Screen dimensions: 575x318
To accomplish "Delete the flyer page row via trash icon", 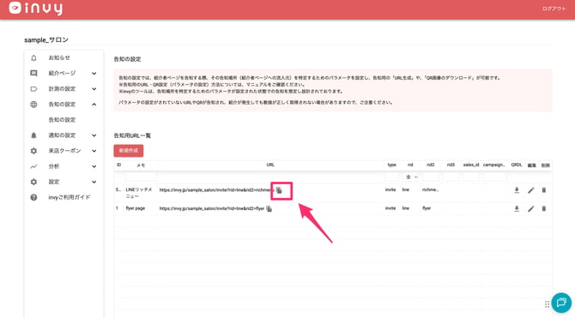I will (x=544, y=208).
